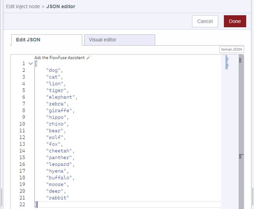Screen dimensions: 254x209
Task: Click line number 22 in the gutter
Action: pos(22,204)
